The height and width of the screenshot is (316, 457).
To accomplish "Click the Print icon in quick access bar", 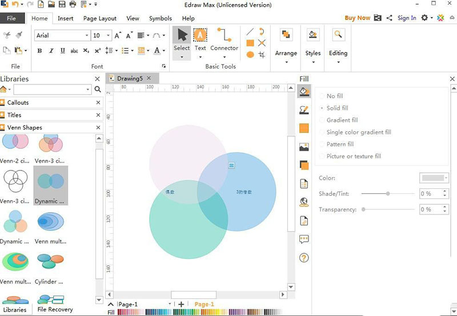I will point(72,5).
